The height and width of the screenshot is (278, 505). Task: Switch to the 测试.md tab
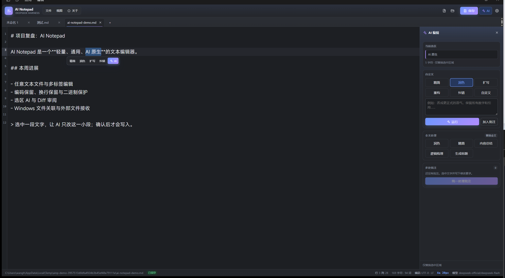tap(43, 23)
